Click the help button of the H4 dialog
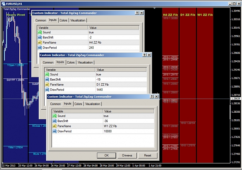This screenshot has height=170, width=242. tap(137, 13)
